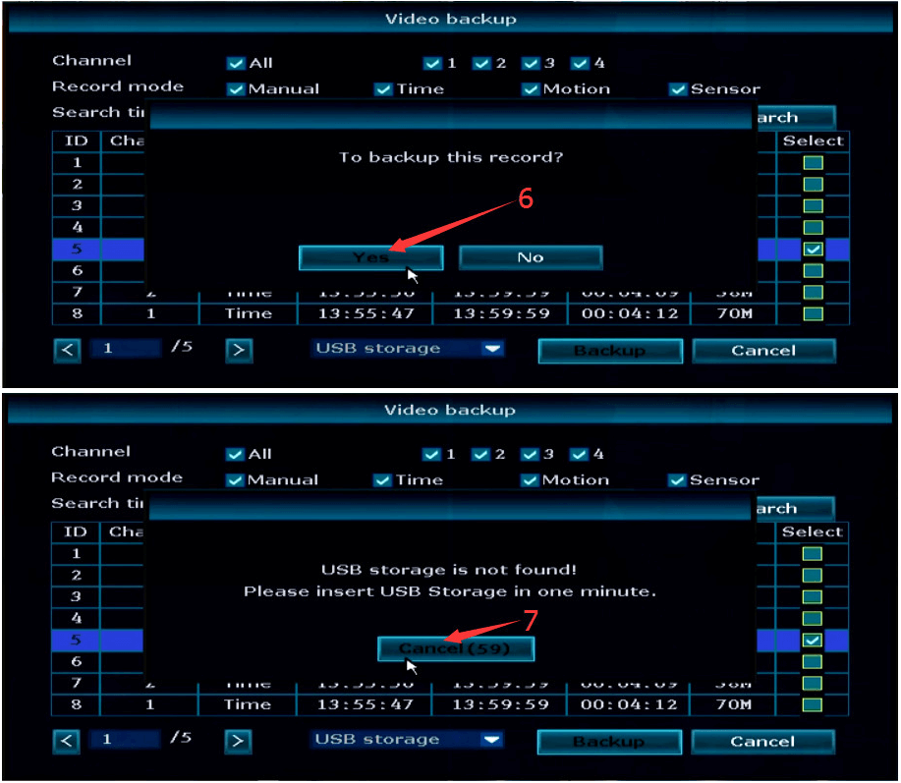Image resolution: width=901 pixels, height=783 pixels.
Task: Click the previous page arrow in the bottom panel
Action: click(x=66, y=742)
